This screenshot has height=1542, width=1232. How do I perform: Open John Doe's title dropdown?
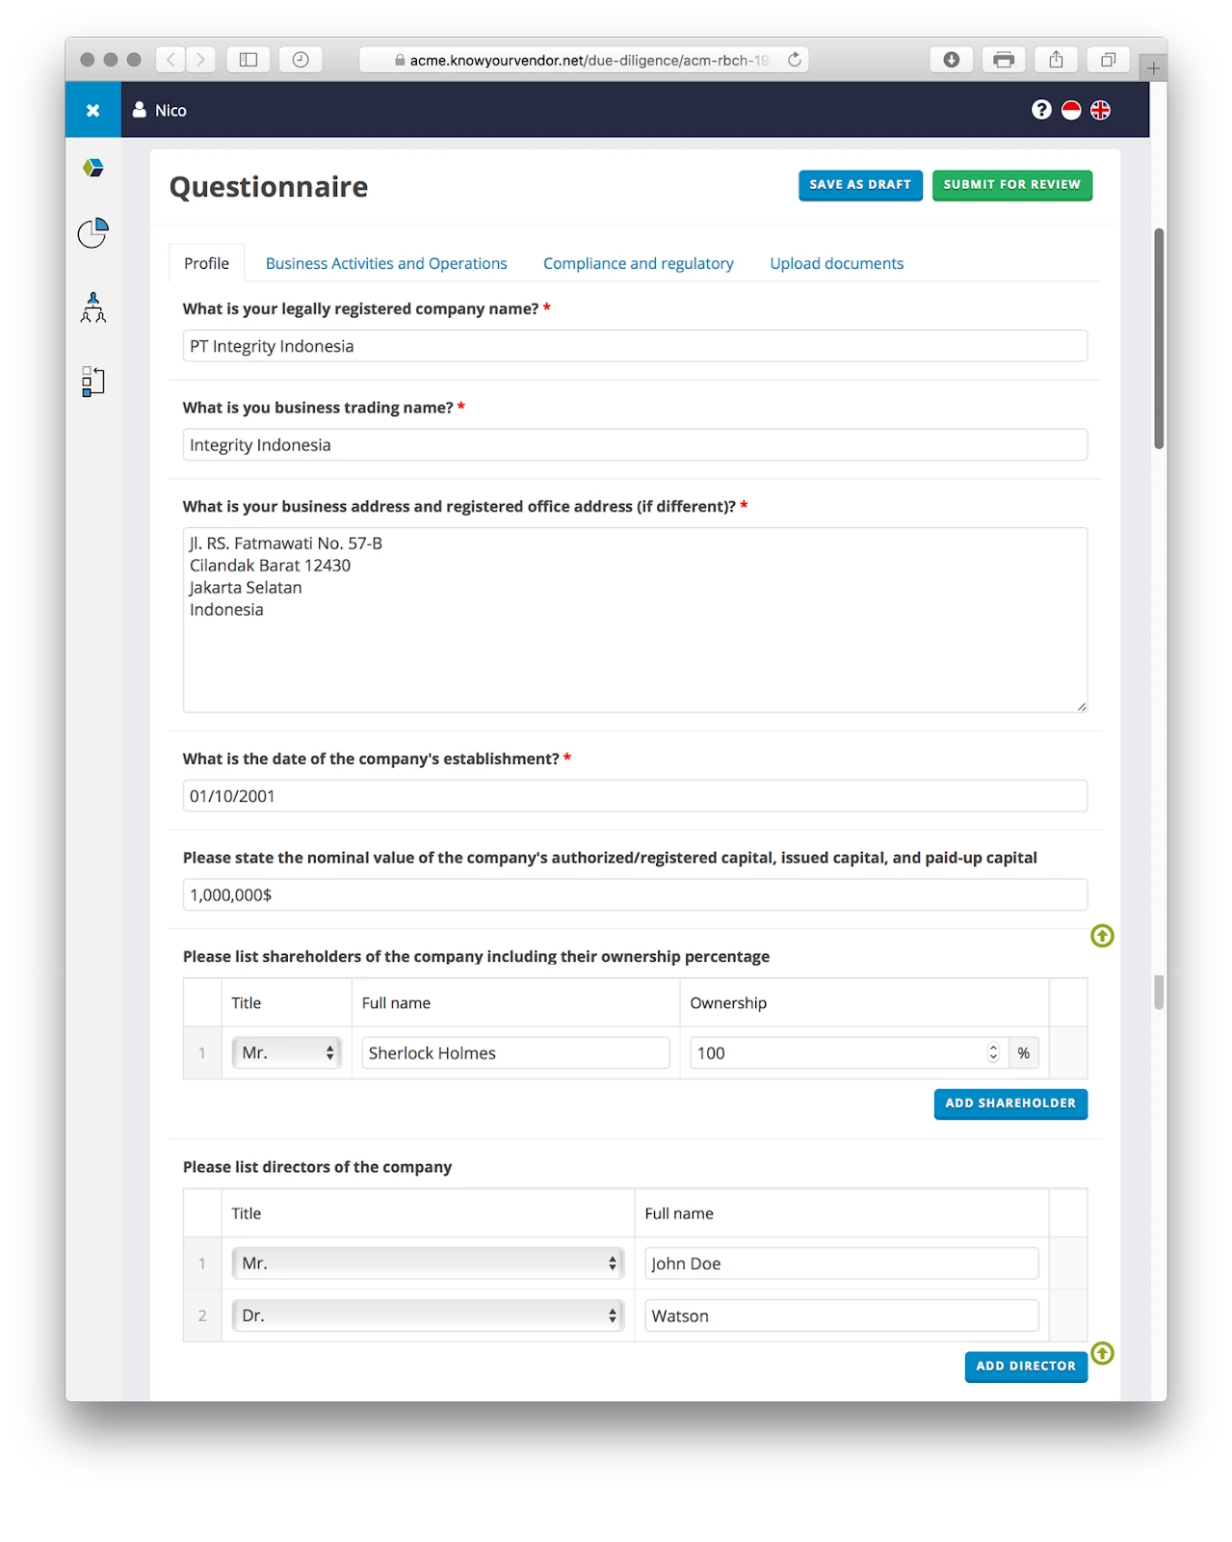click(427, 1263)
